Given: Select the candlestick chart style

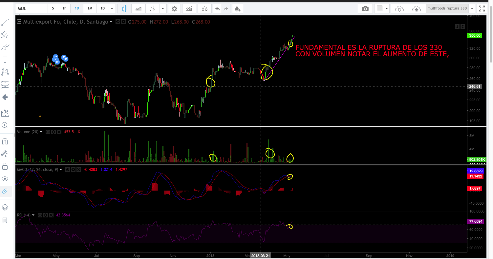Looking at the screenshot, I should pos(124,9).
